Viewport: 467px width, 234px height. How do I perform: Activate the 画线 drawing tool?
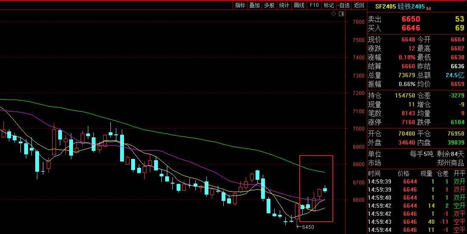pos(299,5)
